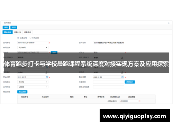The height and width of the screenshot is (125, 173).
Task: Click the person icon in 责任部门 field
Action: click(x=46, y=72)
